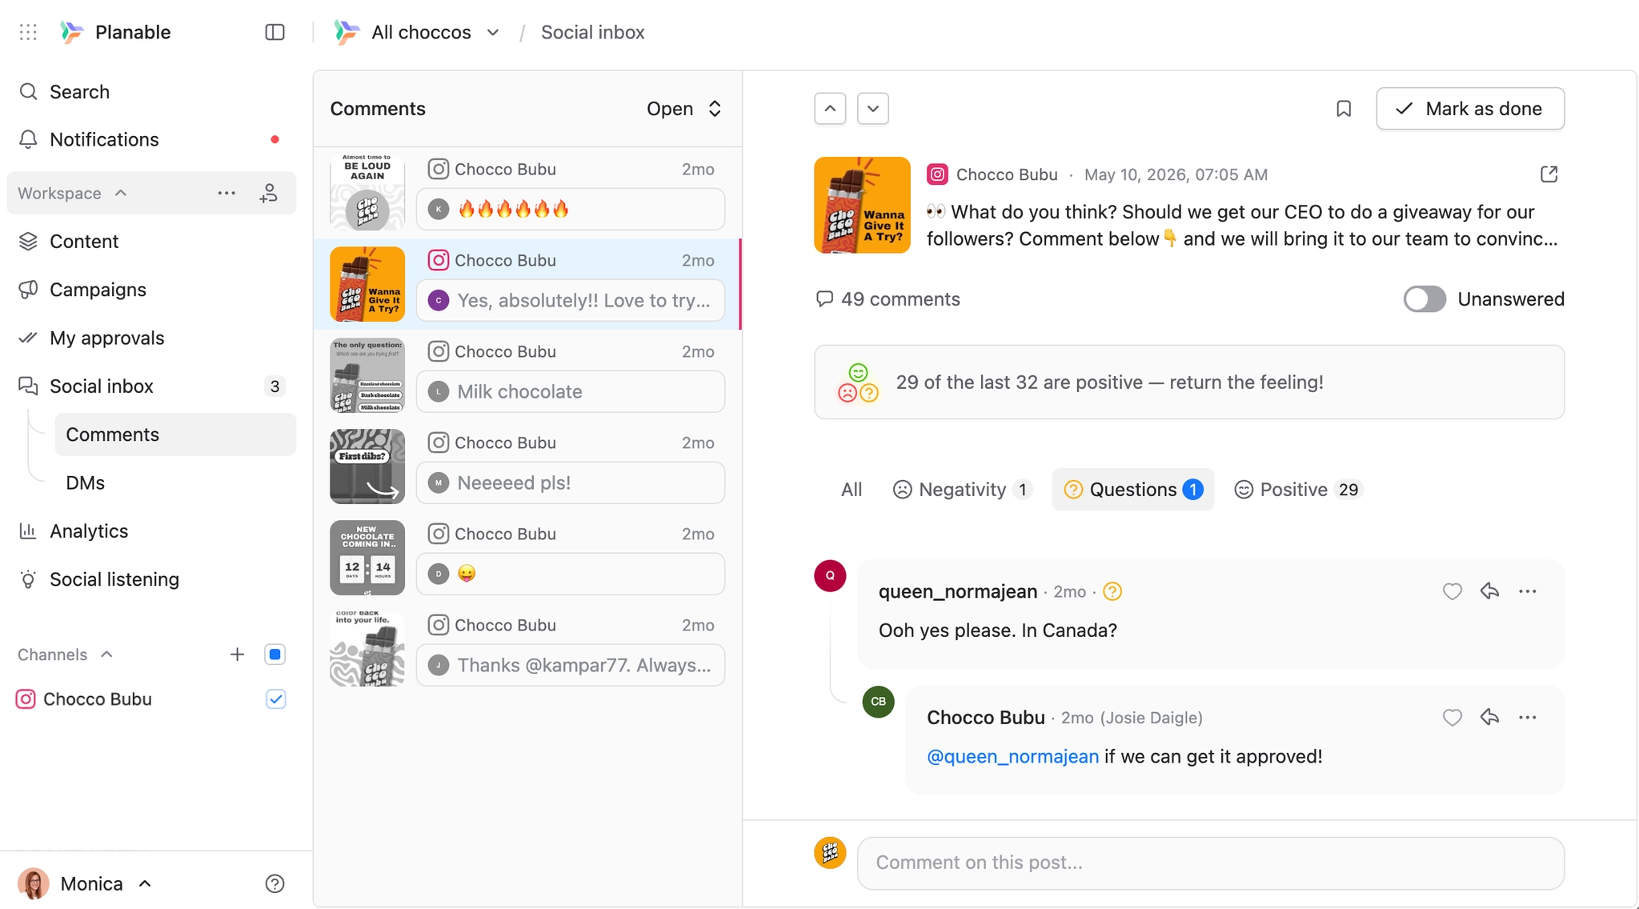This screenshot has height=909, width=1639.
Task: Click the sentiment summary banner
Action: pos(1189,382)
